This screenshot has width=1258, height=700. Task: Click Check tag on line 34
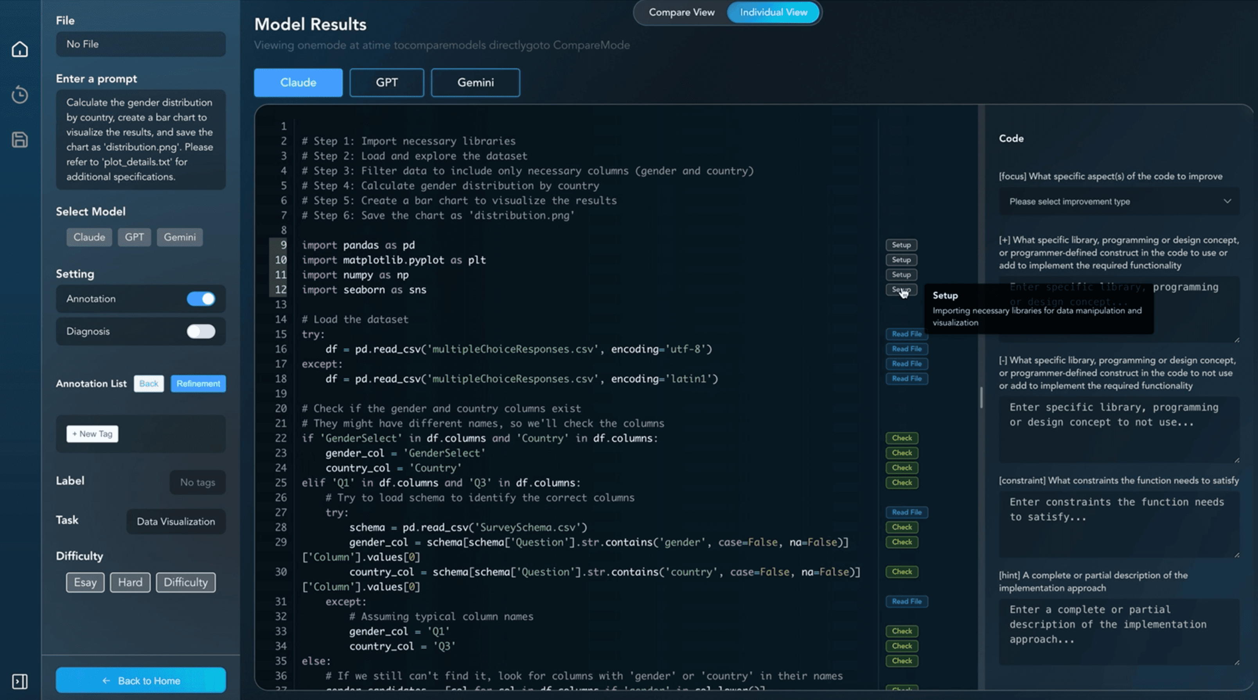tap(902, 646)
